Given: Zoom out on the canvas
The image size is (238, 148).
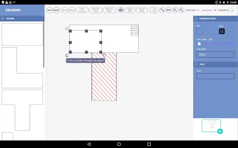Looking at the screenshot, I should (175, 10).
